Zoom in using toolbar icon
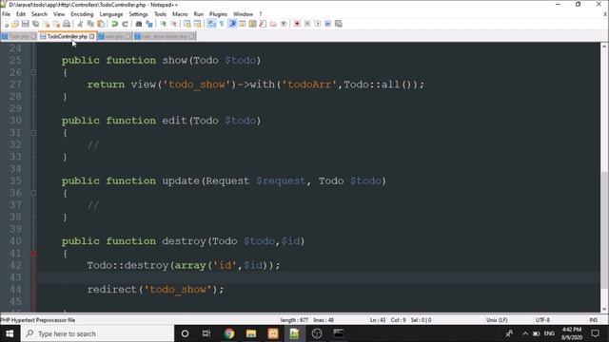This screenshot has width=609, height=342. click(x=164, y=24)
